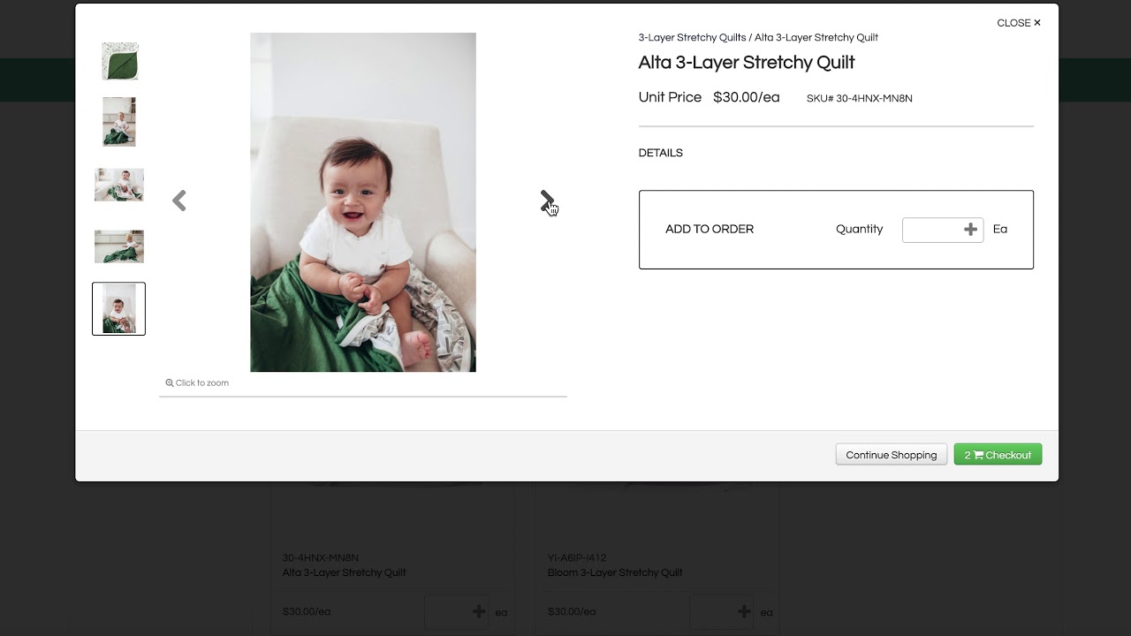Click plus icon under background Alta quilt listing
This screenshot has width=1131, height=636.
(x=479, y=611)
